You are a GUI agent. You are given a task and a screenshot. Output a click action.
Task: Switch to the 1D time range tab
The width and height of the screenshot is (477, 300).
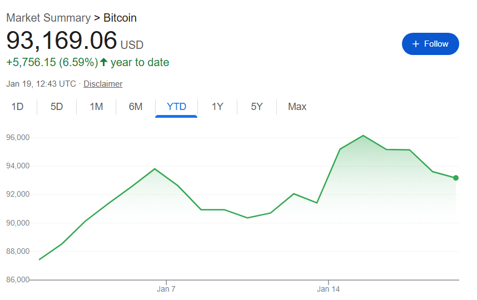(x=18, y=107)
